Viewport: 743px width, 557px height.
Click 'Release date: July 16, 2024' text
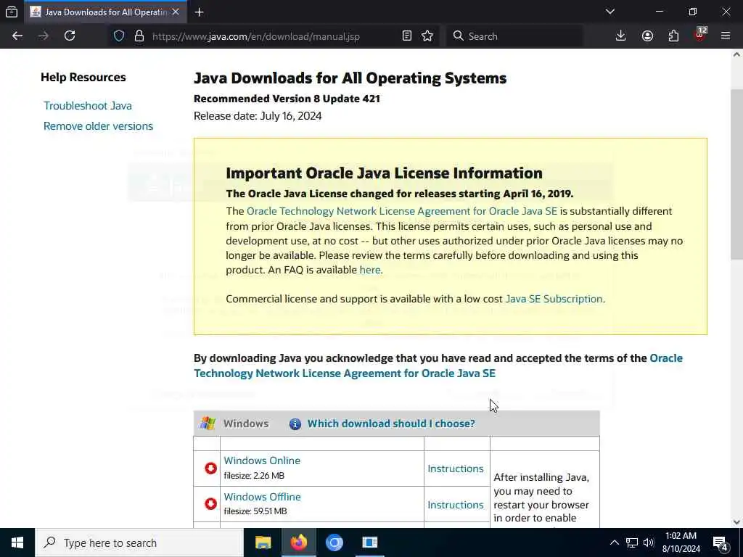[258, 116]
